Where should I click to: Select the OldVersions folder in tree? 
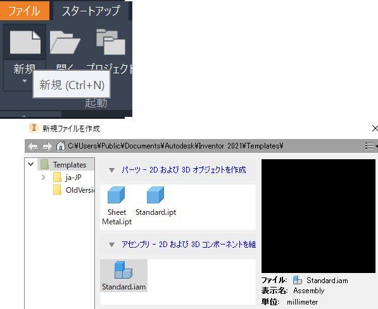[73, 190]
